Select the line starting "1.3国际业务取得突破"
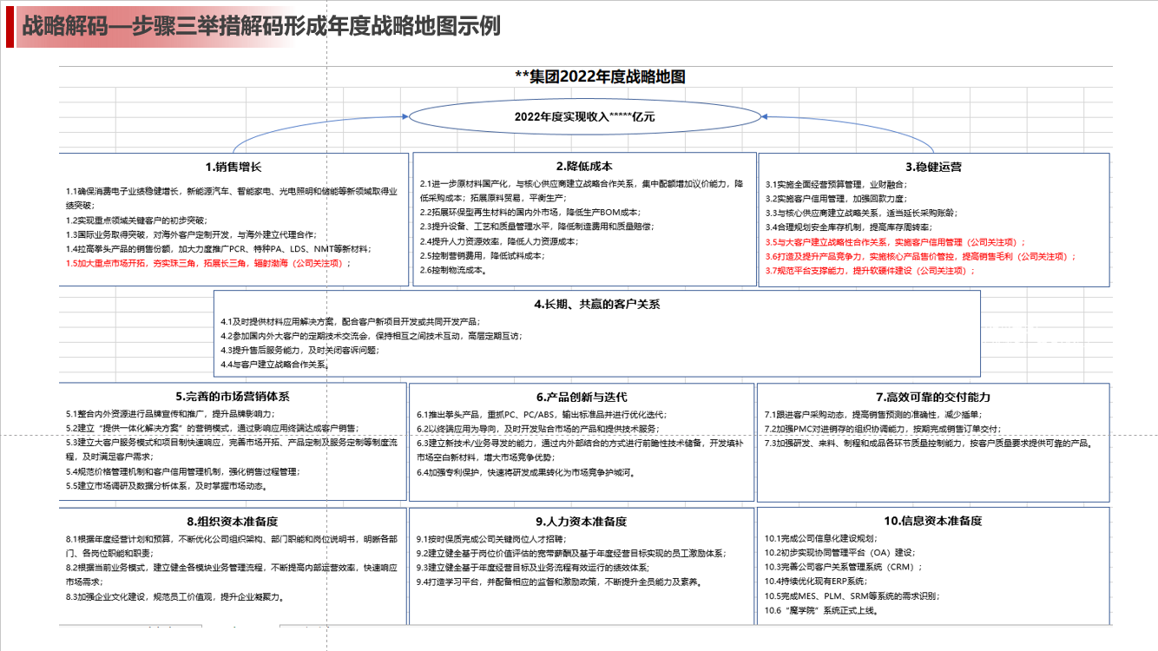The image size is (1158, 651). coord(192,234)
